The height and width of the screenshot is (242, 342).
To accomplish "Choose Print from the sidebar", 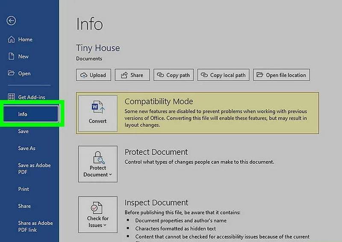I will click(x=24, y=189).
